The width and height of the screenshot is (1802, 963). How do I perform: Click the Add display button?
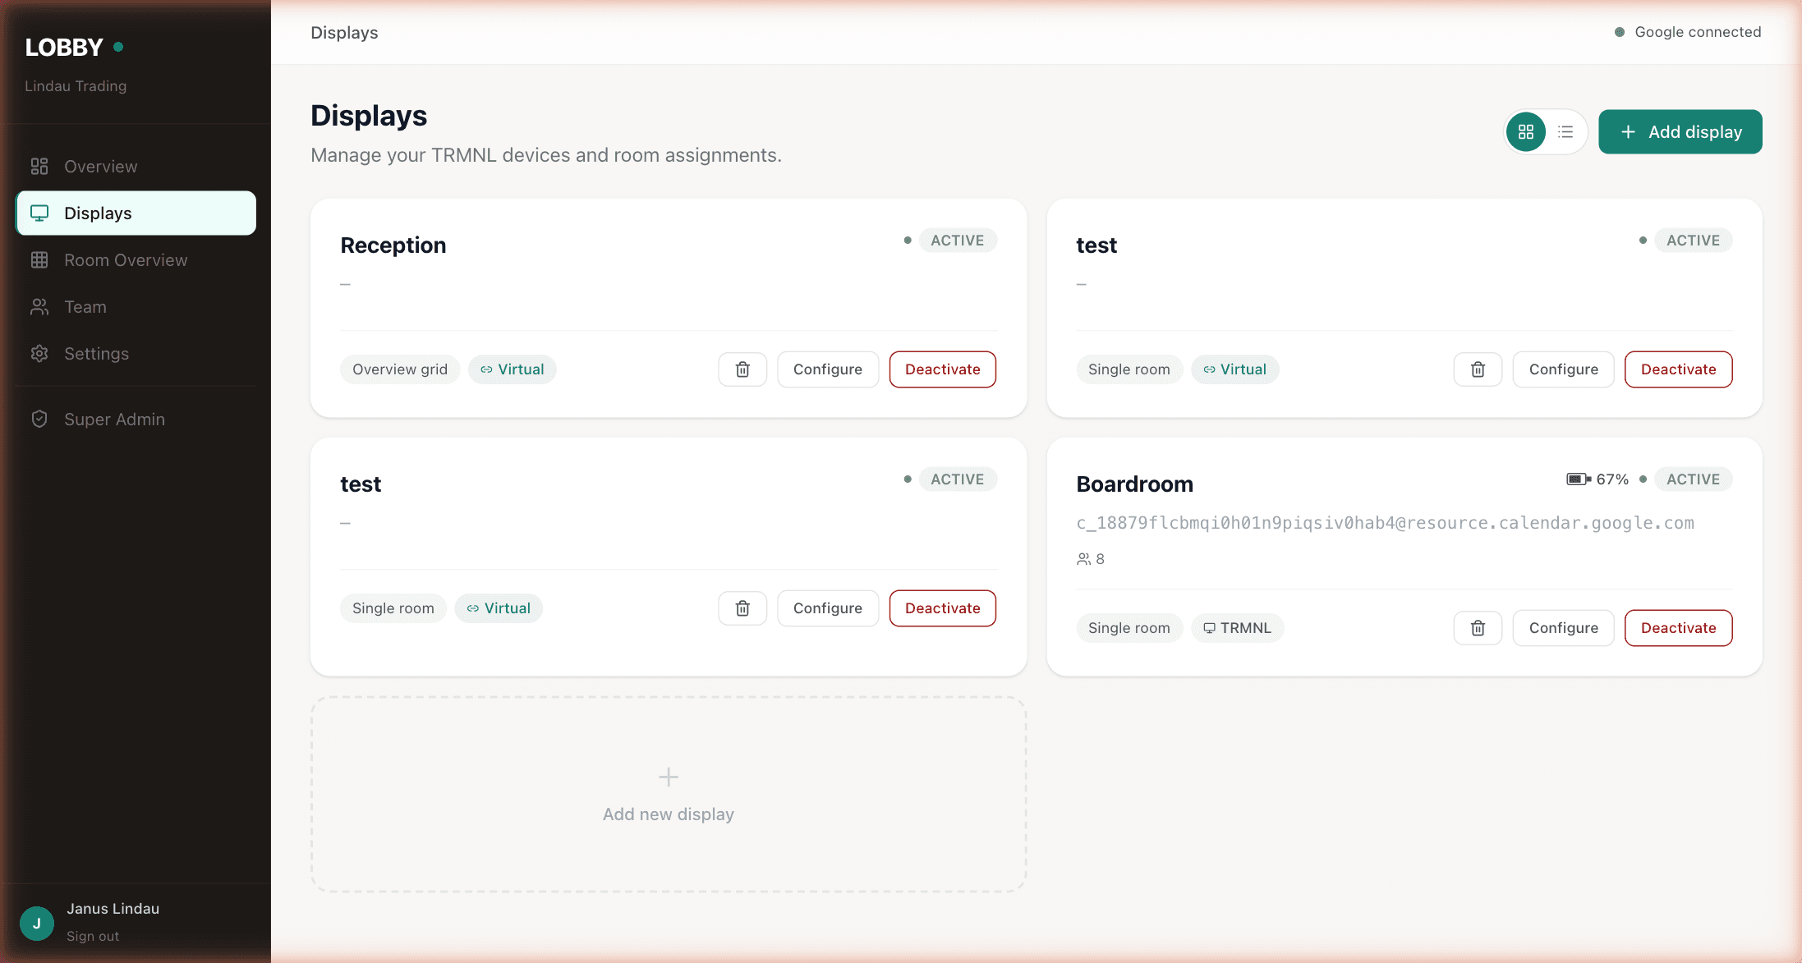click(1680, 132)
